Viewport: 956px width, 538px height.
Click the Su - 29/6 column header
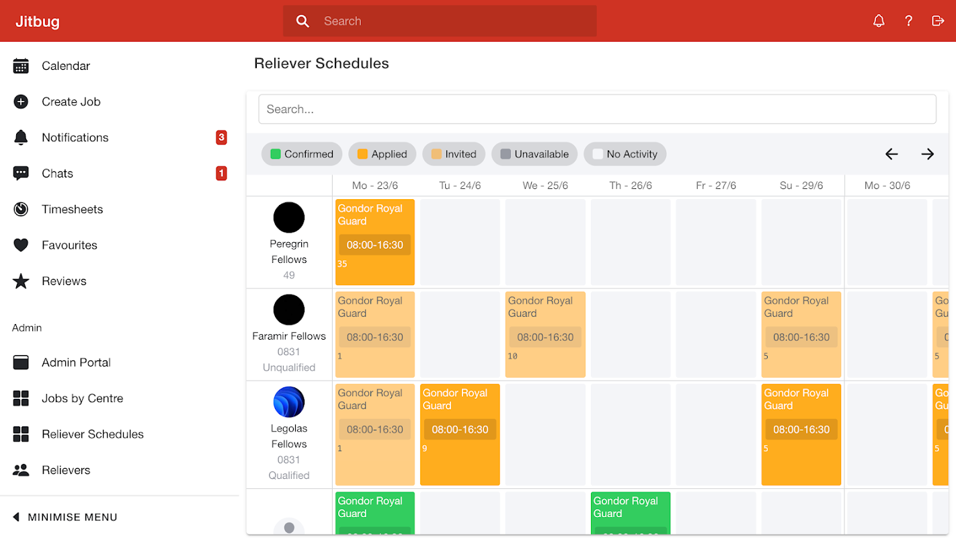(801, 186)
